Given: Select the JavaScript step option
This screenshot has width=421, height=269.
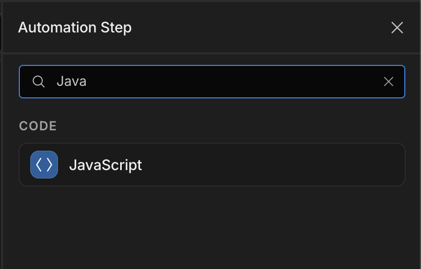Looking at the screenshot, I should pos(212,165).
